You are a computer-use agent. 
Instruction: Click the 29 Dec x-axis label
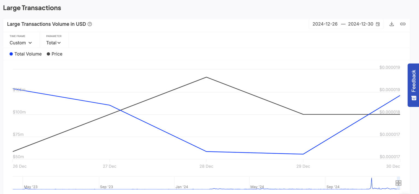303,166
